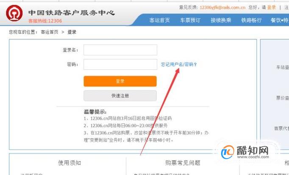This screenshot has height=175, width=289.
Task: Click the 中国铁路客户服务中心 title text
Action: click(72, 13)
